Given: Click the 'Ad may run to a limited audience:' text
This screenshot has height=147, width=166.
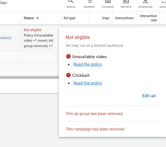Looking at the screenshot, I should (95, 46).
